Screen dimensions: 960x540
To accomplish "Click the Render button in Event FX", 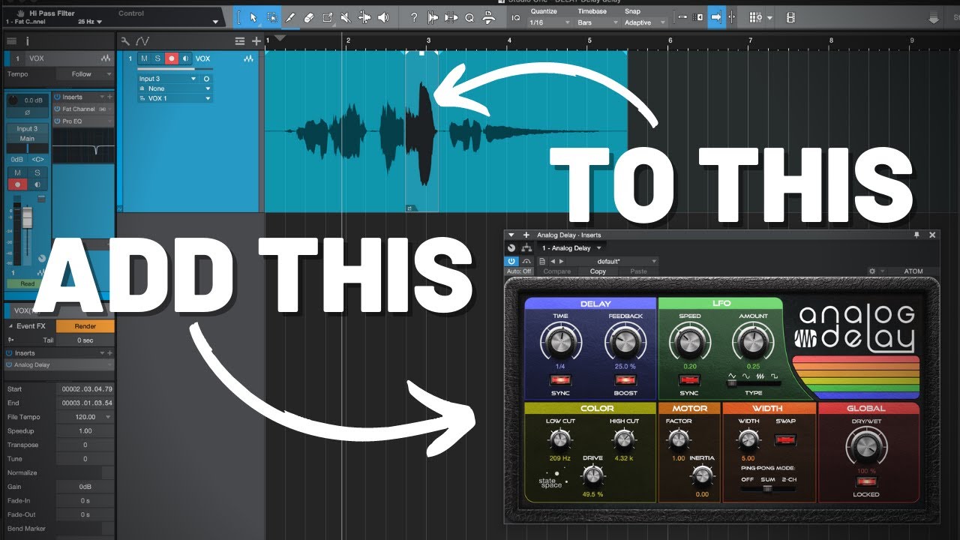I will click(x=85, y=326).
